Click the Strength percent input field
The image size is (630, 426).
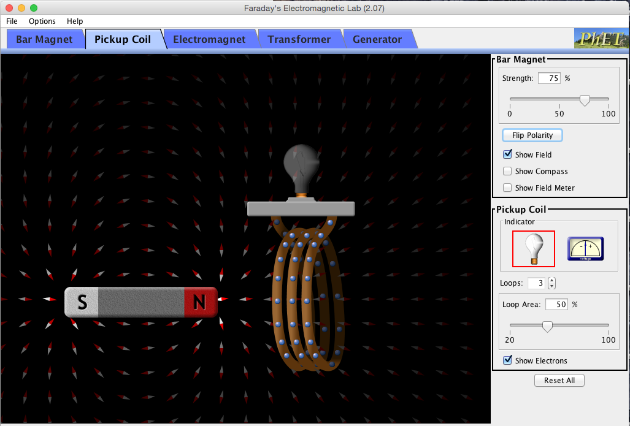[x=549, y=78]
